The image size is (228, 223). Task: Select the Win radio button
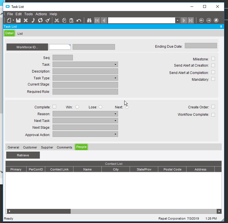click(x=77, y=107)
